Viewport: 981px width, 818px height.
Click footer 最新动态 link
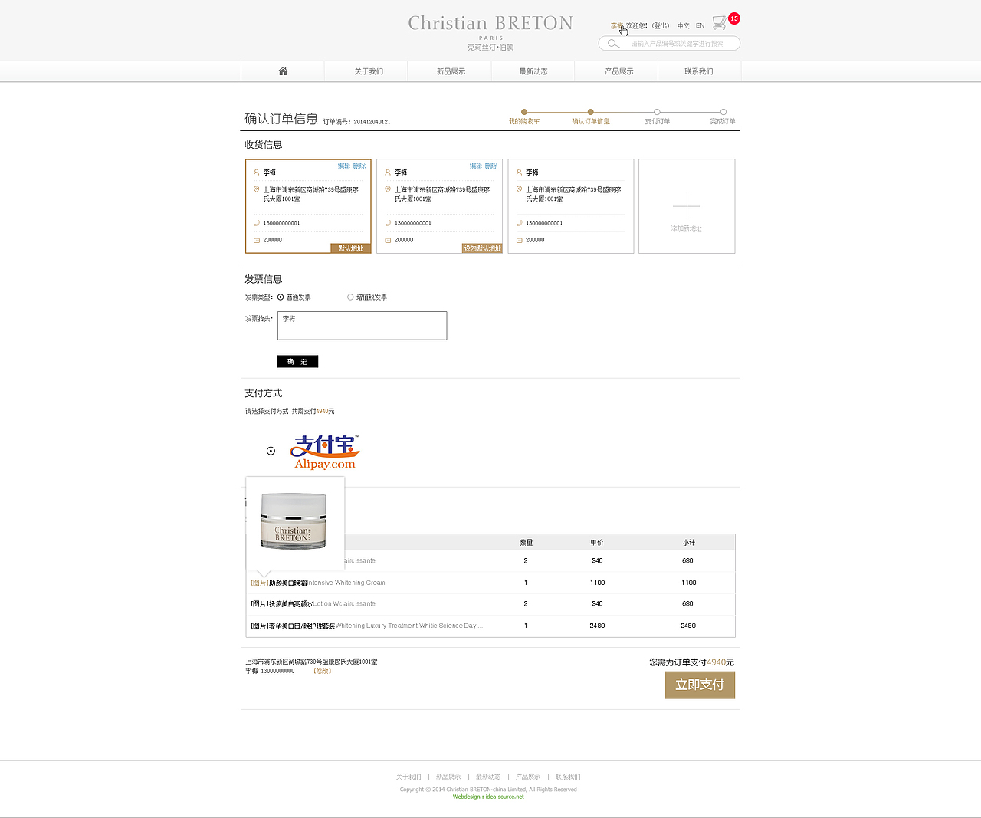(x=488, y=777)
